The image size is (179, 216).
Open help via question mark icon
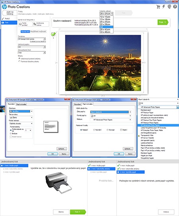coord(175,6)
